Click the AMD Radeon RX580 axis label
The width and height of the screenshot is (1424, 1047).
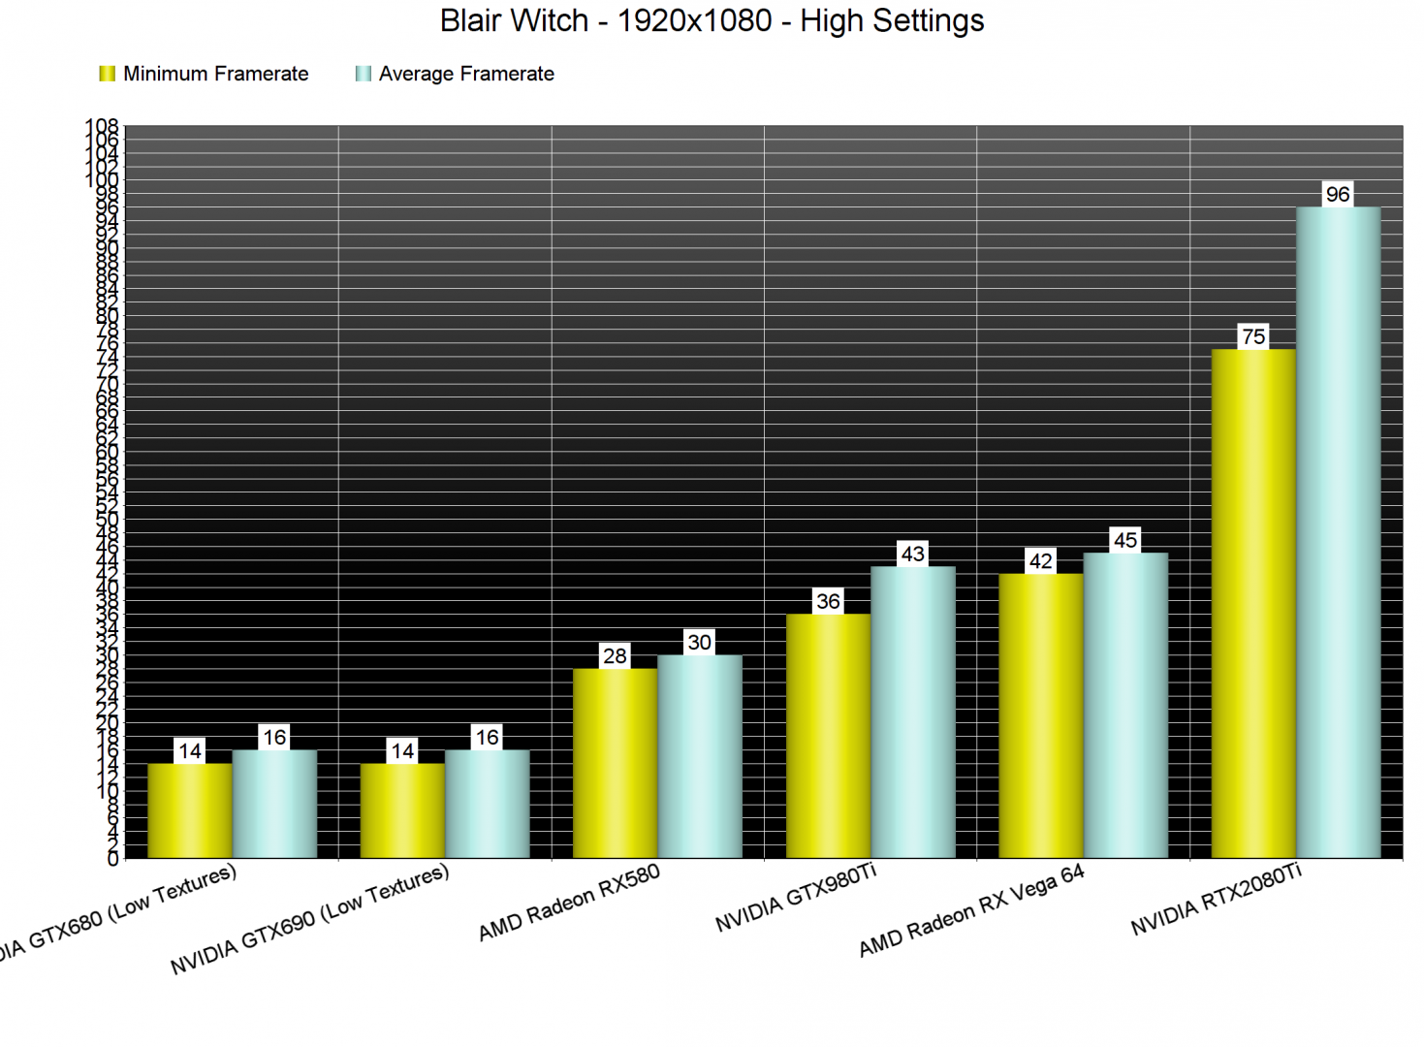tap(569, 903)
